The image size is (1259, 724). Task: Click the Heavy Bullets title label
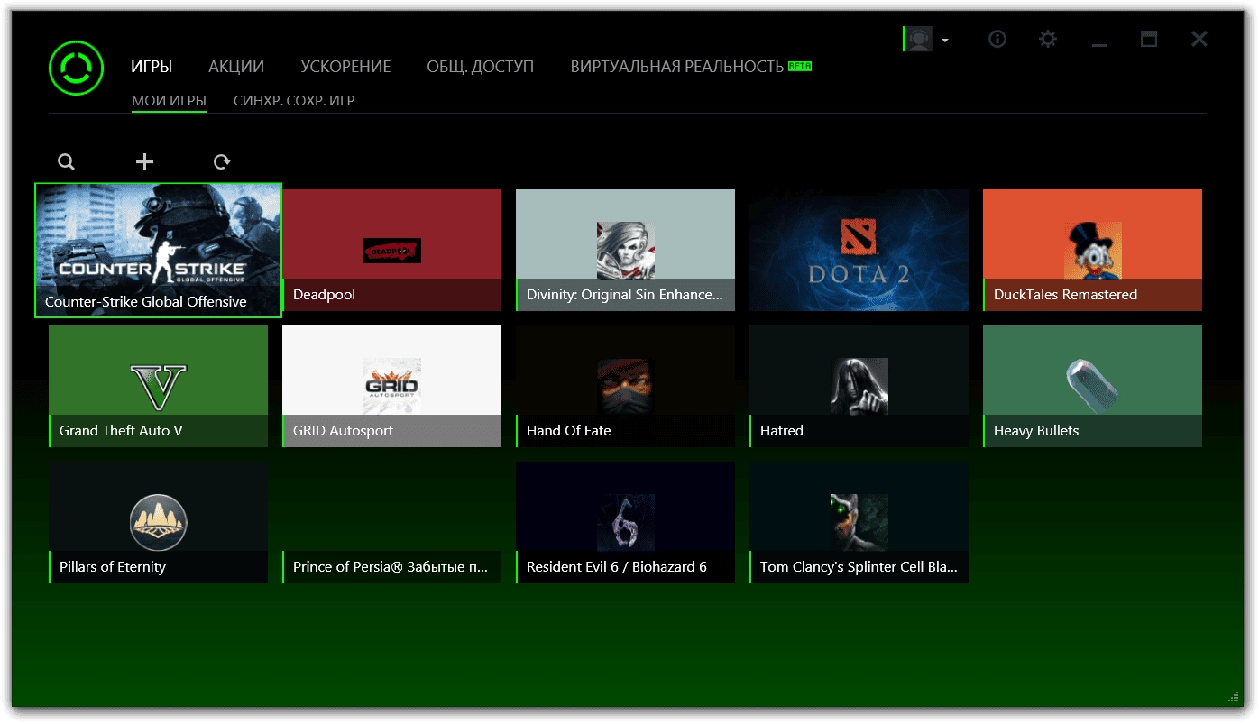1036,431
